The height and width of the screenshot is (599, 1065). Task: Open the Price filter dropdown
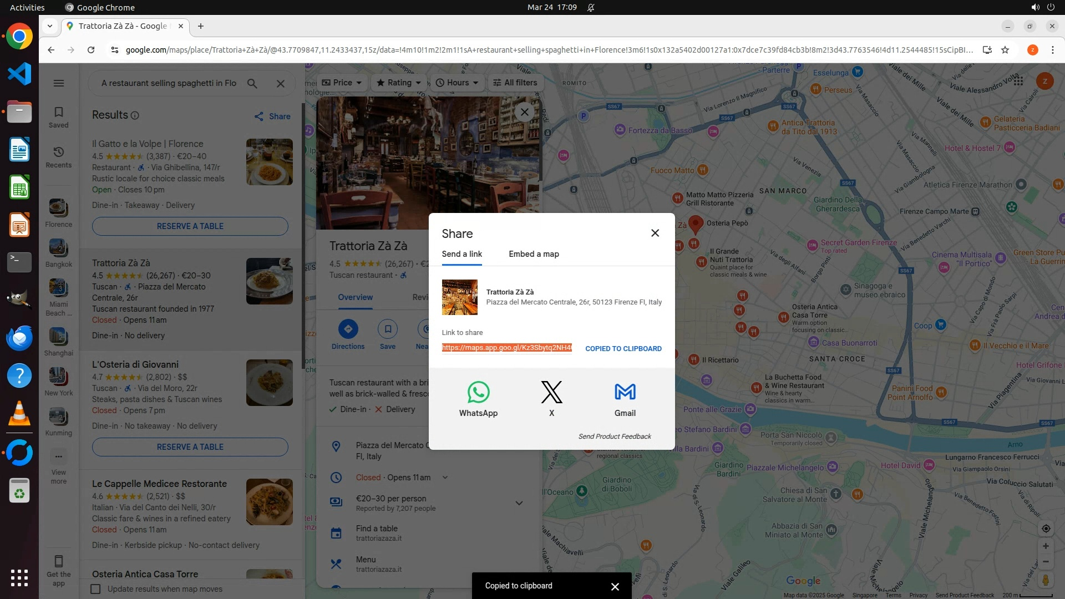342,83
